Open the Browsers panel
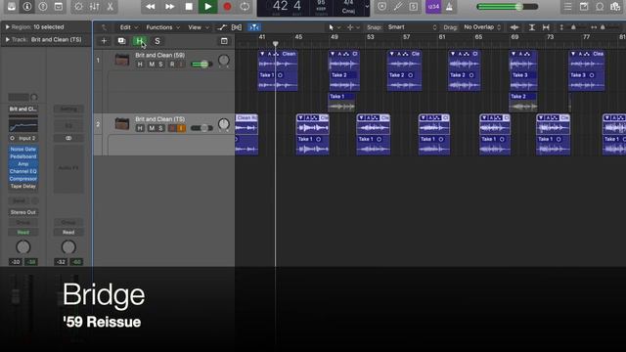Image resolution: width=626 pixels, height=352 pixels. tap(615, 7)
